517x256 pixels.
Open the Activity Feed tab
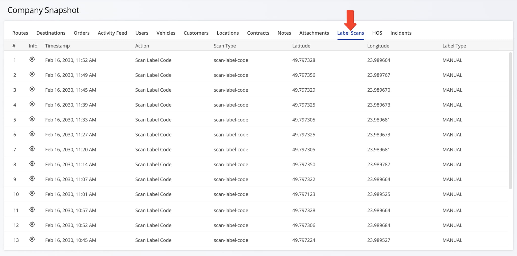112,33
